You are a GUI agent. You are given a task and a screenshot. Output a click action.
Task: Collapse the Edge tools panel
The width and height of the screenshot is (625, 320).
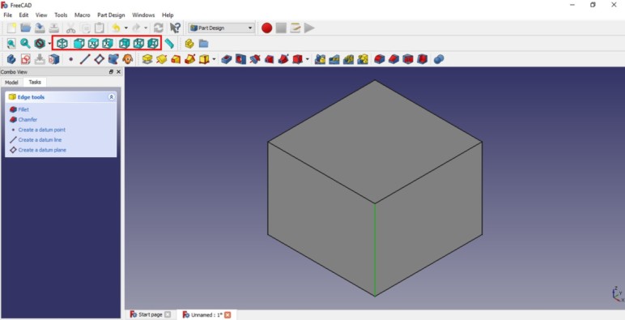tap(111, 97)
